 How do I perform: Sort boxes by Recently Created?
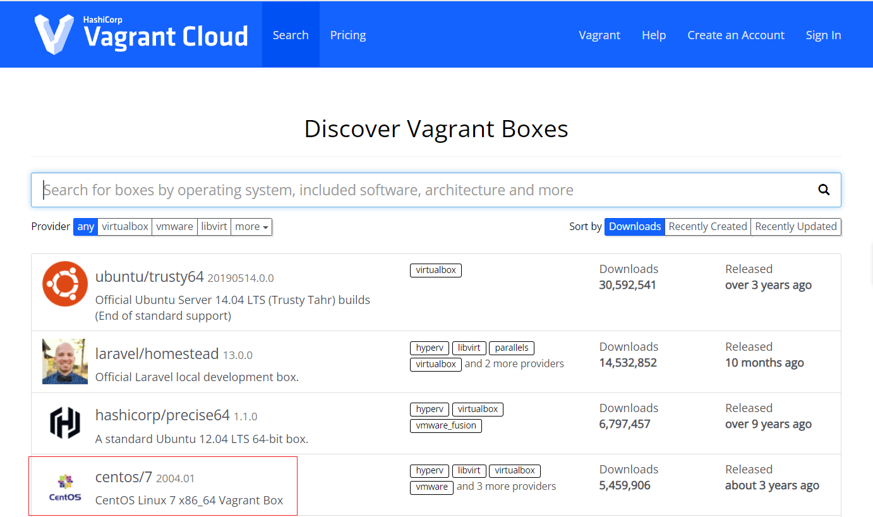click(707, 226)
